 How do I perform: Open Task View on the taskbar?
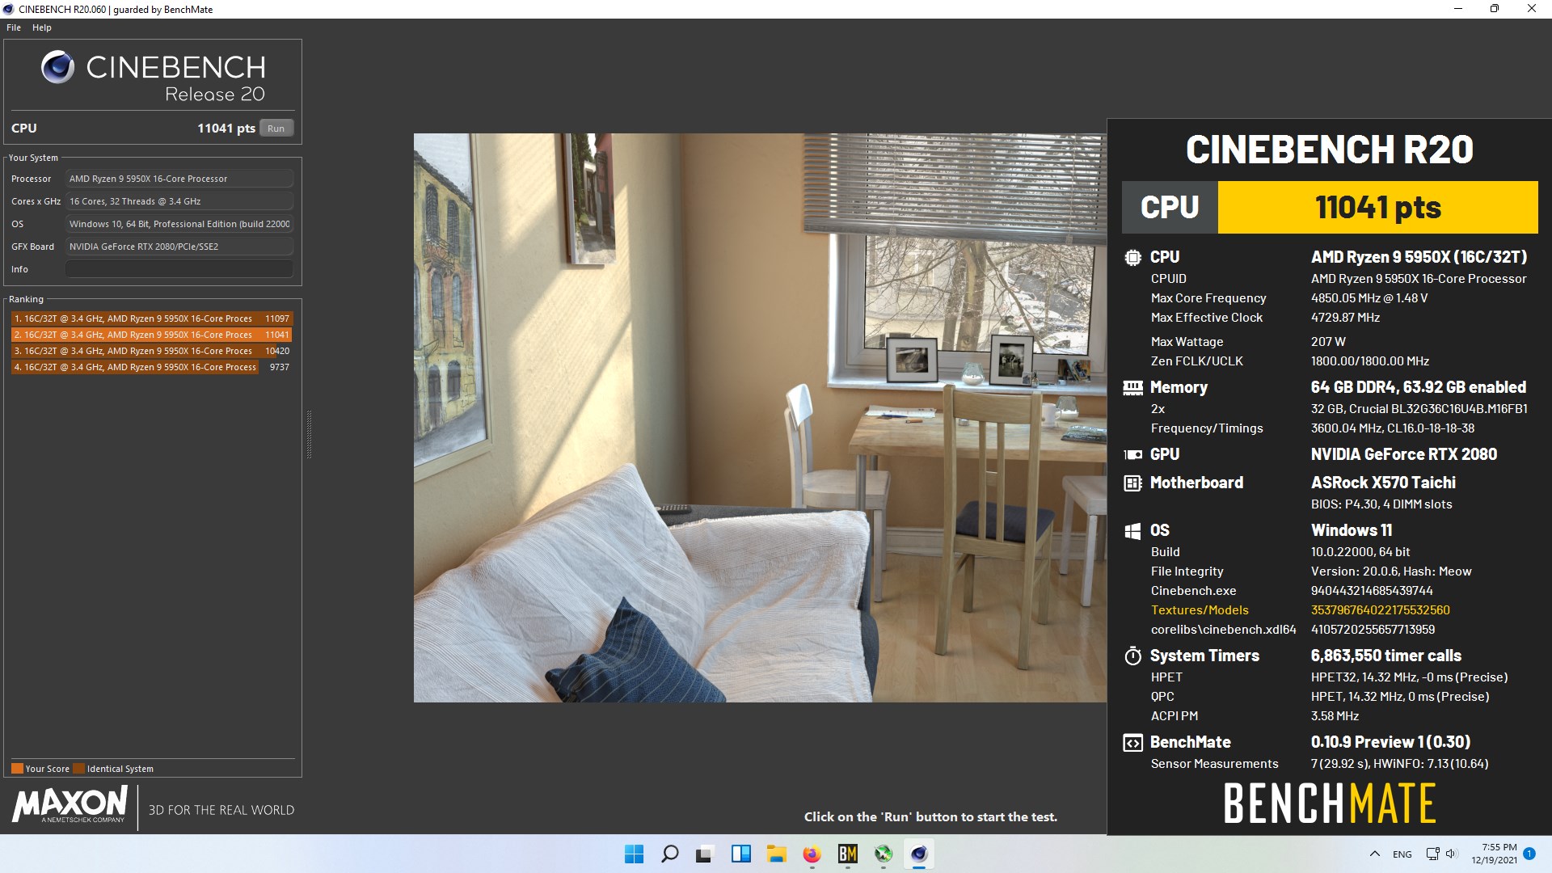(706, 854)
